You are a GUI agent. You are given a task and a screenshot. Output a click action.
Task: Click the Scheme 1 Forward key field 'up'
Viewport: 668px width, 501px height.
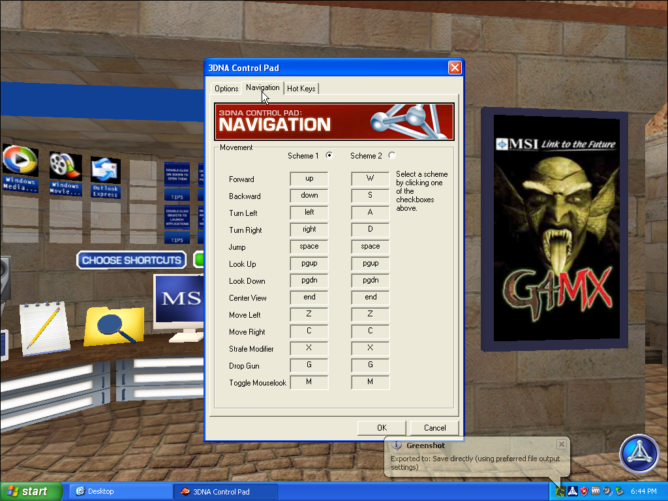(x=309, y=179)
